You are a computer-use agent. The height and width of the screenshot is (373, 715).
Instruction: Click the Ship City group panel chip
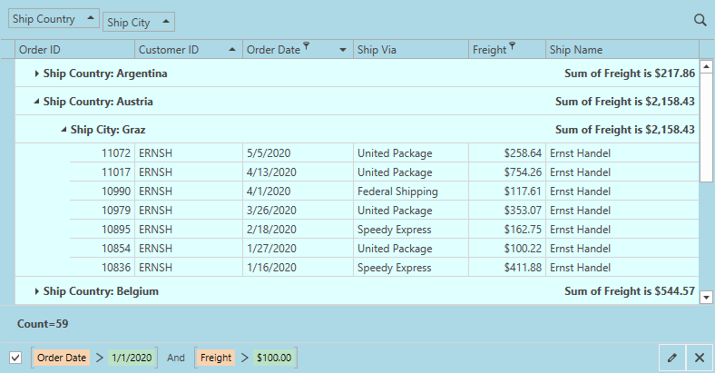tap(138, 23)
